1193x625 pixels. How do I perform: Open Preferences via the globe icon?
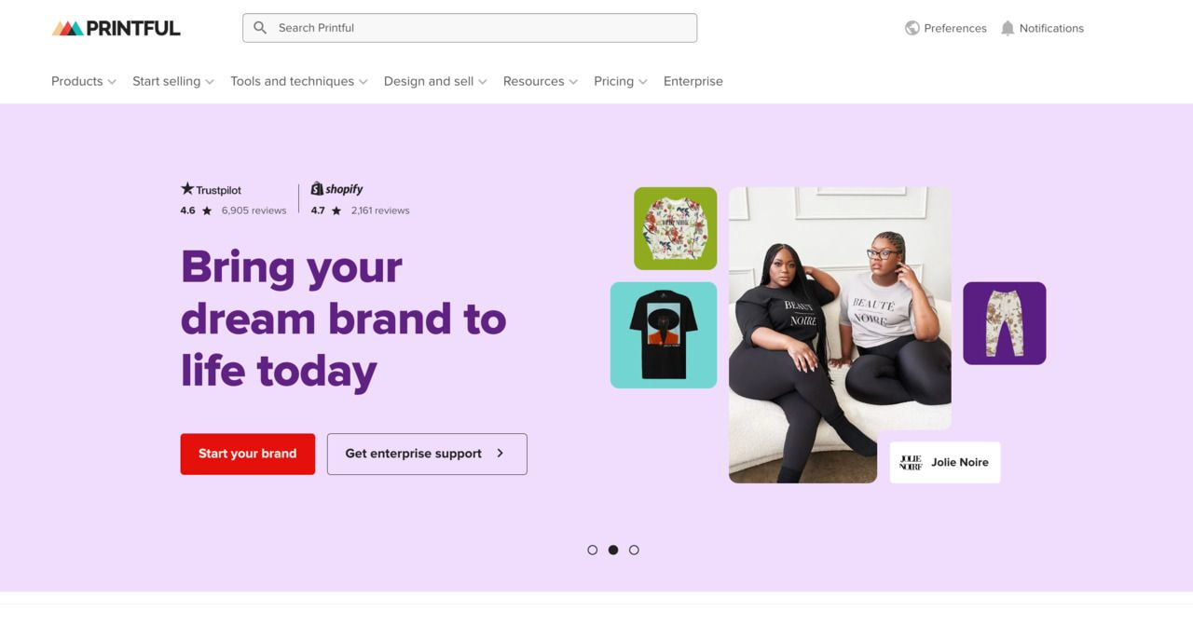coord(912,28)
